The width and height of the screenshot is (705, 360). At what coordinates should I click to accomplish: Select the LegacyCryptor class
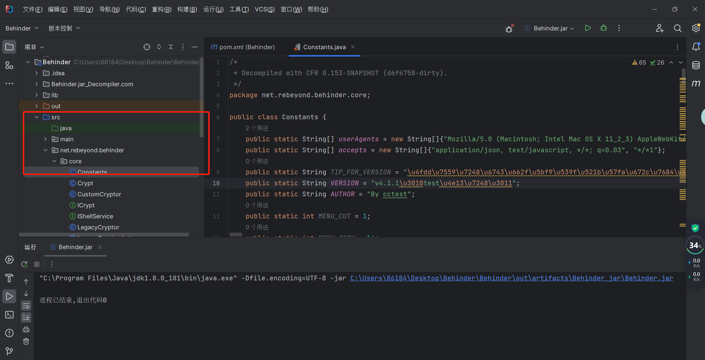pos(98,227)
